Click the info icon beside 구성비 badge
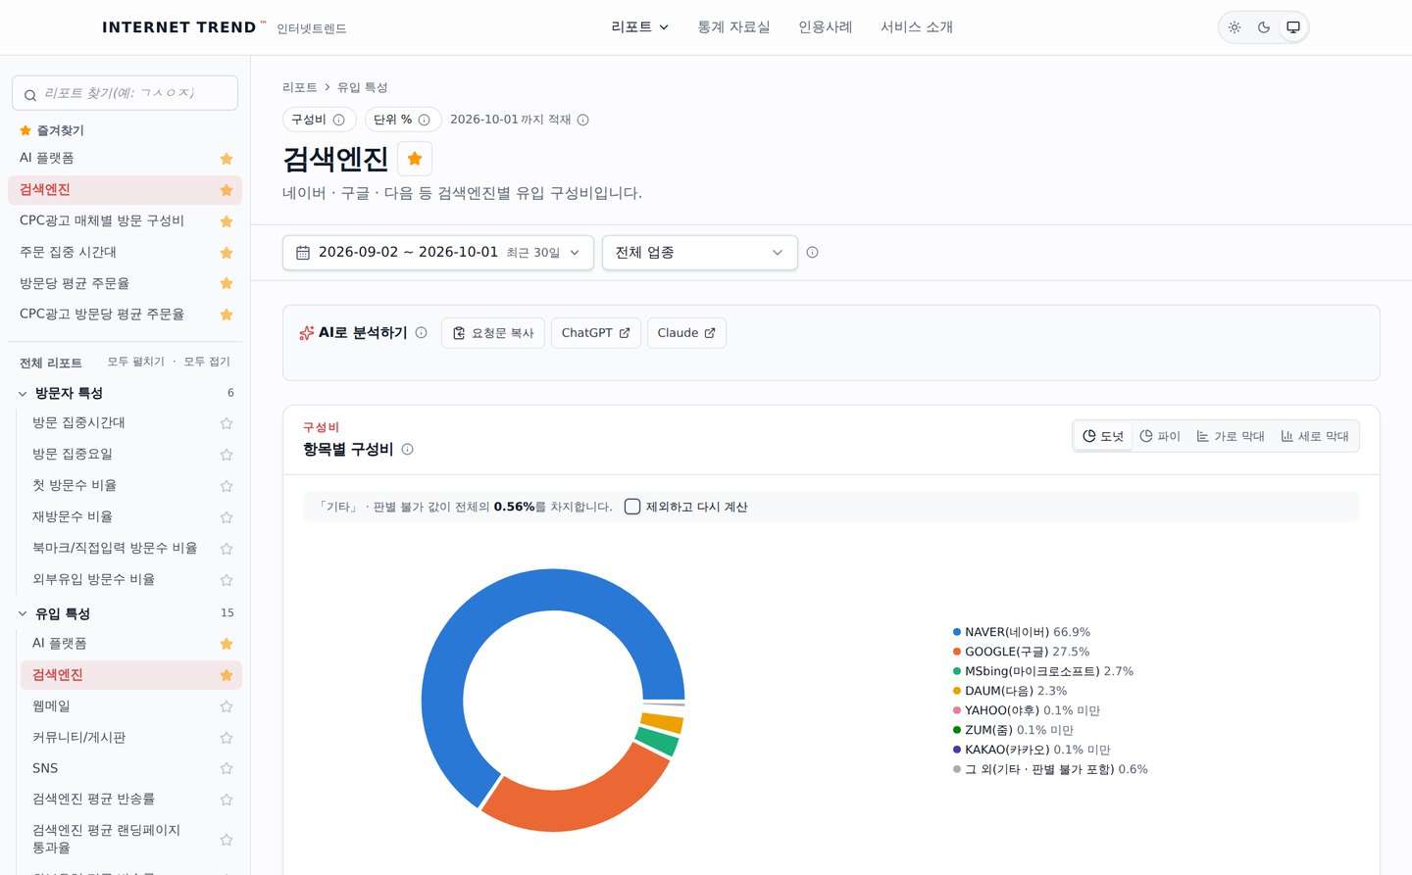Screen dimensions: 1412x875 coord(338,120)
